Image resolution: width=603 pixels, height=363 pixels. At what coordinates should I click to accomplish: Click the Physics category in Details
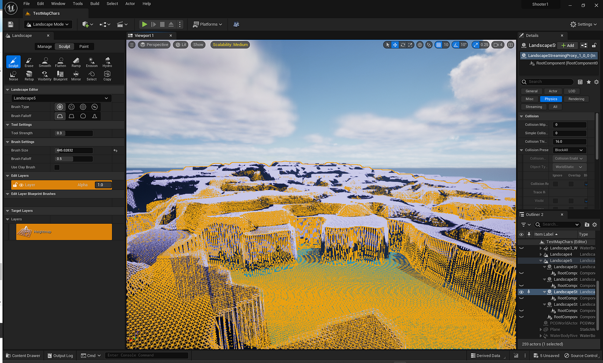tap(551, 99)
